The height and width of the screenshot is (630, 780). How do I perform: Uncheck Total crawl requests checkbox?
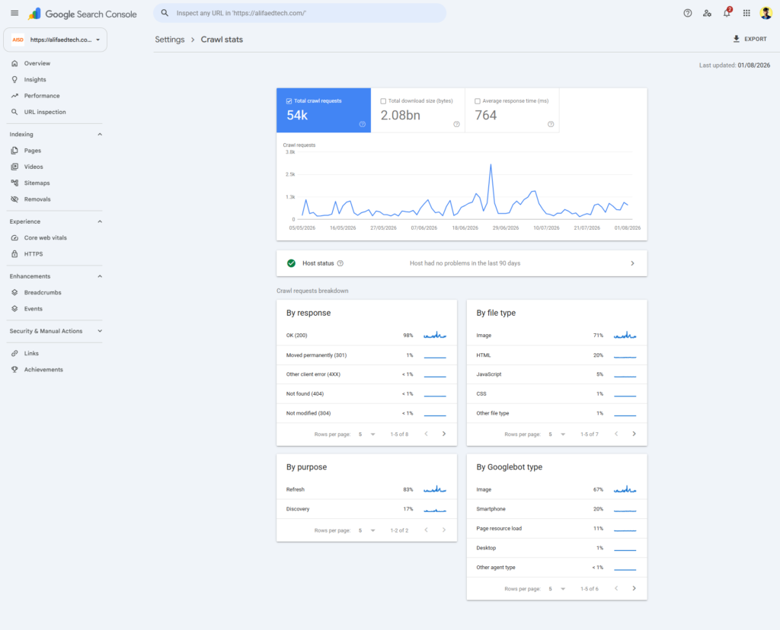coord(289,101)
